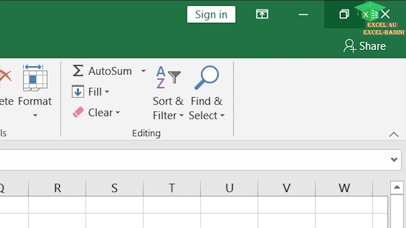Click the Fill down-arrow icon
The image size is (406, 228).
point(78,92)
